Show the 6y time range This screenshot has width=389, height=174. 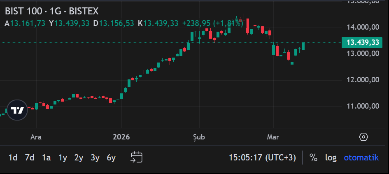point(111,158)
